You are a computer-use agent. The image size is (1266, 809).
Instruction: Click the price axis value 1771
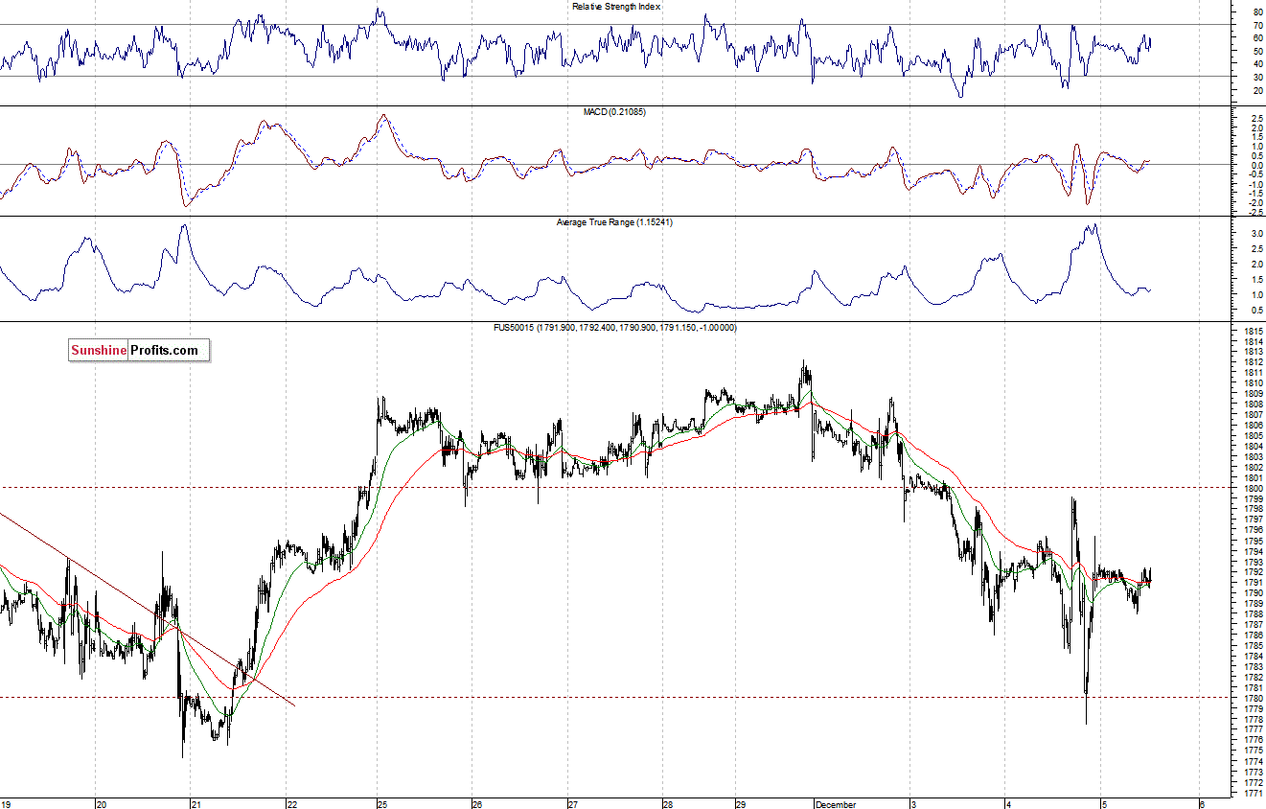tap(1252, 793)
